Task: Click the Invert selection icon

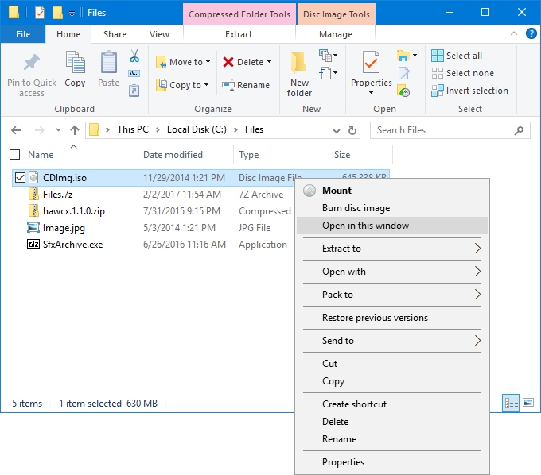Action: (x=437, y=91)
